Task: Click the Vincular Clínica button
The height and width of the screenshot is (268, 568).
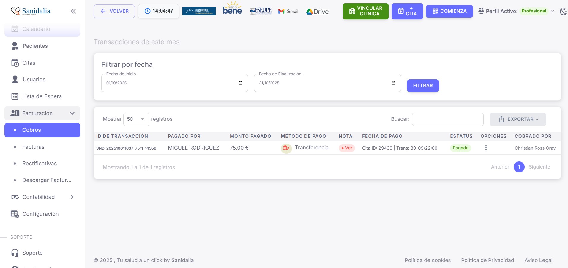Action: coord(365,11)
